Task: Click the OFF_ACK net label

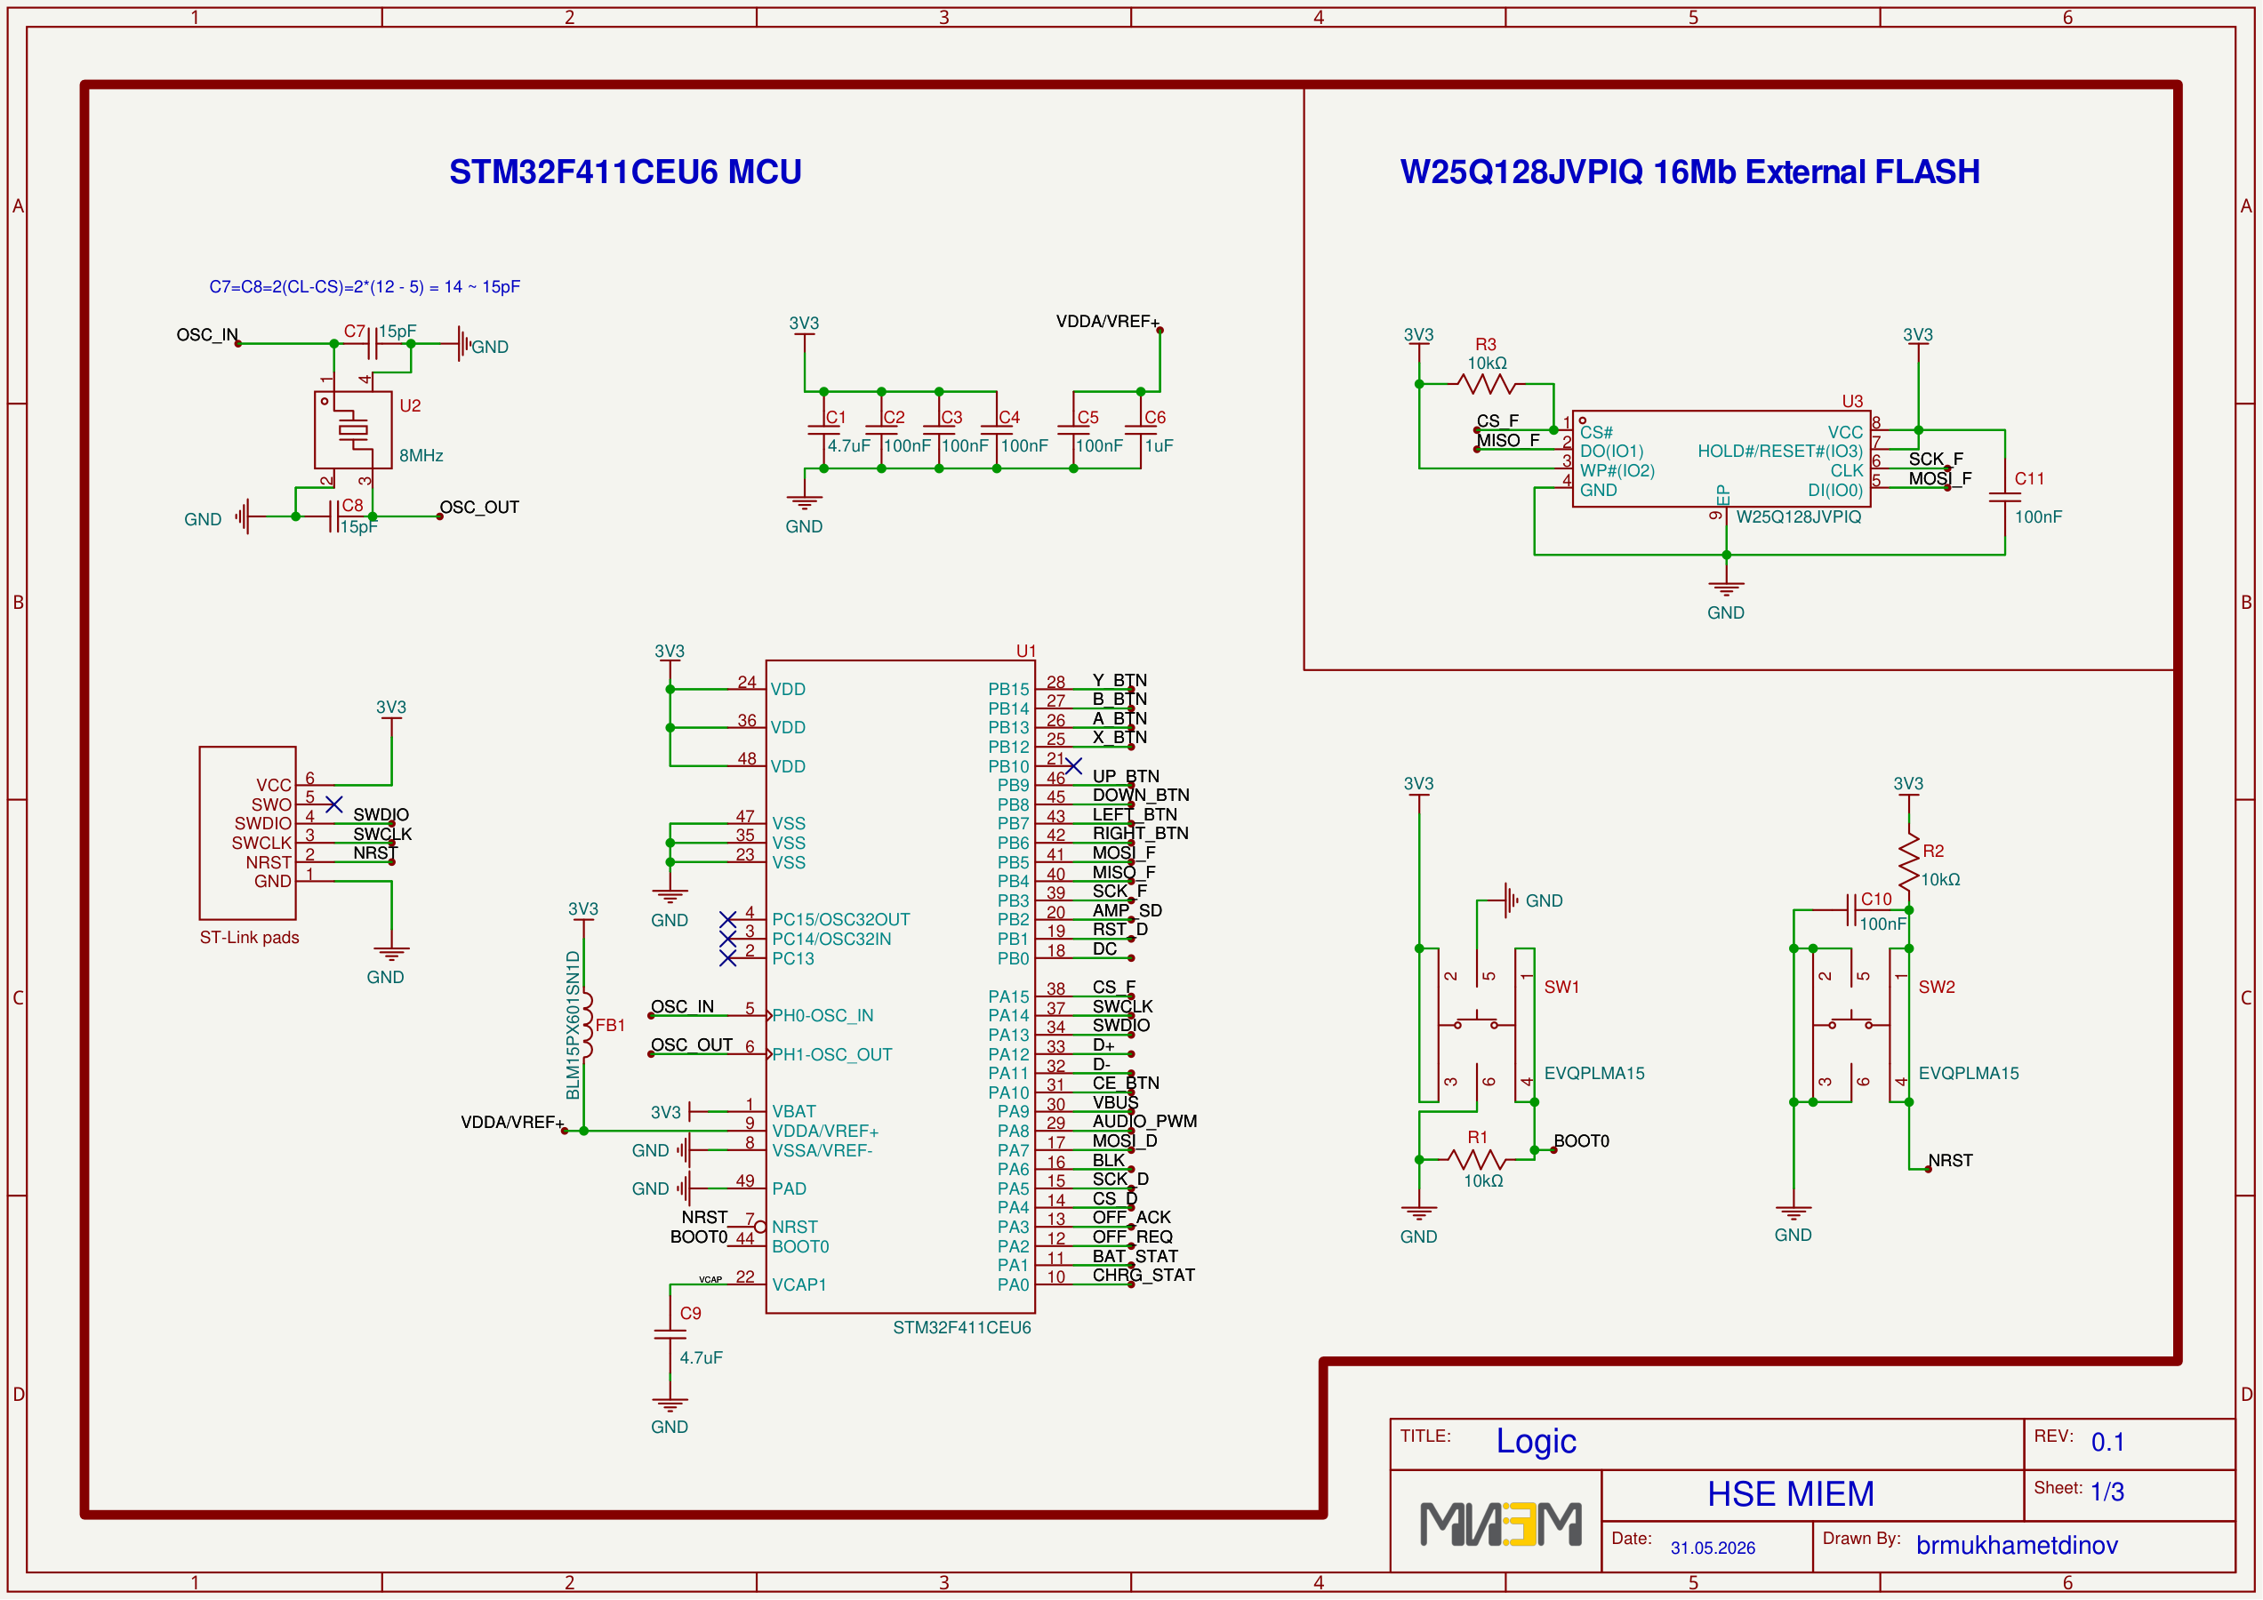Action: [1131, 1218]
